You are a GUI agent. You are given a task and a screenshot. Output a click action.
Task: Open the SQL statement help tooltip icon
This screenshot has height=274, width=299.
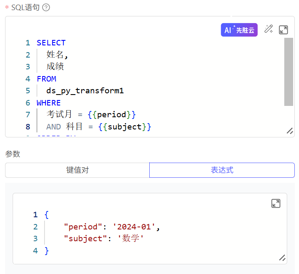[46, 8]
